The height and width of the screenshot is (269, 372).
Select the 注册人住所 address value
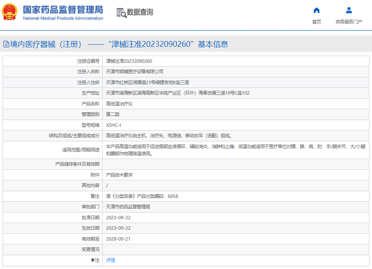(147, 82)
